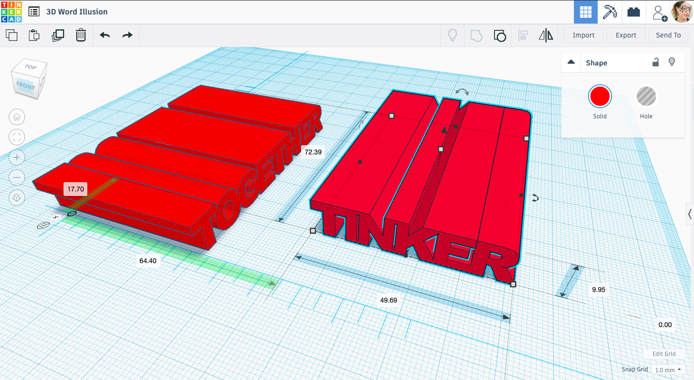This screenshot has width=694, height=380.
Task: Click the 64.40 dimension value
Action: pyautogui.click(x=147, y=261)
